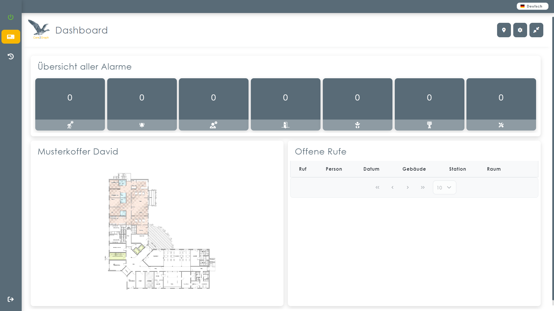
Task: Click the green power icon in sidebar
Action: pyautogui.click(x=11, y=17)
